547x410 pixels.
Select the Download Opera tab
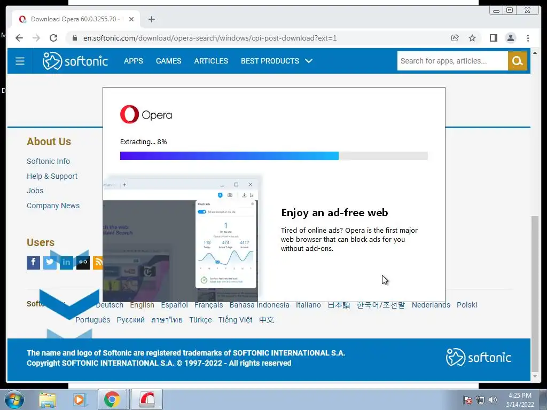pos(75,19)
